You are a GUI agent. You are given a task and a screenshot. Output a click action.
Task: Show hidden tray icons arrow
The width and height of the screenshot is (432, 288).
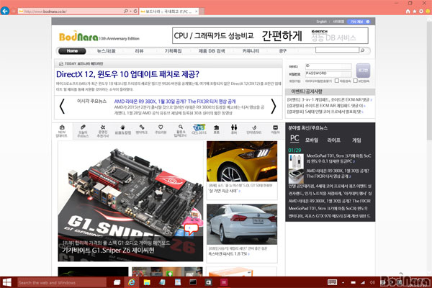pyautogui.click(x=343, y=282)
